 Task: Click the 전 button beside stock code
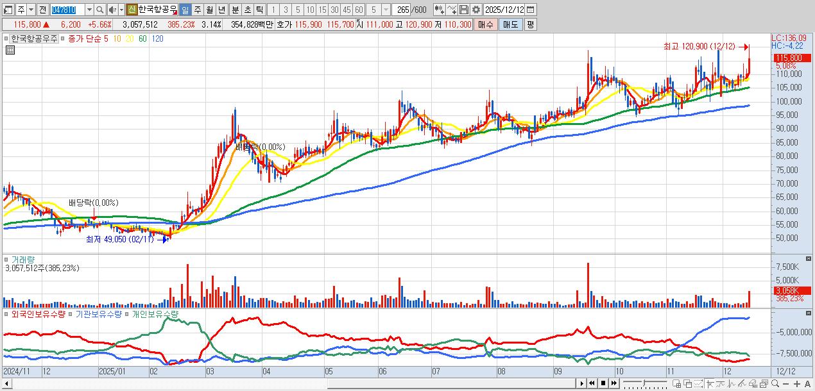pos(43,10)
